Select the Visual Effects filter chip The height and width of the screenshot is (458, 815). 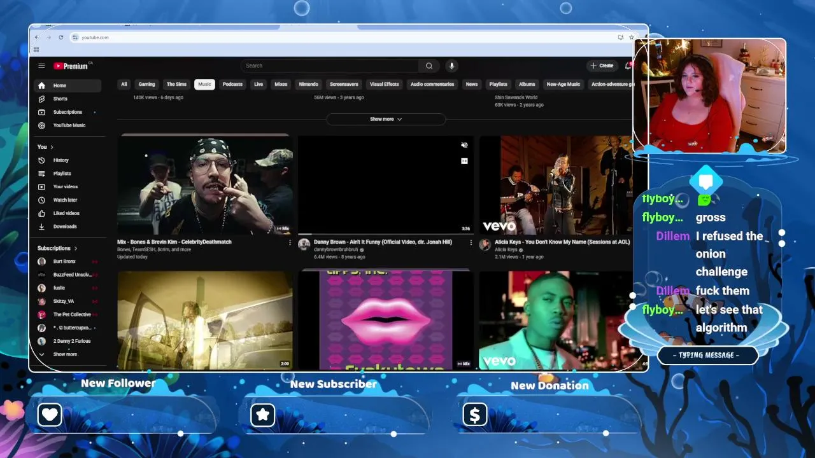click(385, 84)
